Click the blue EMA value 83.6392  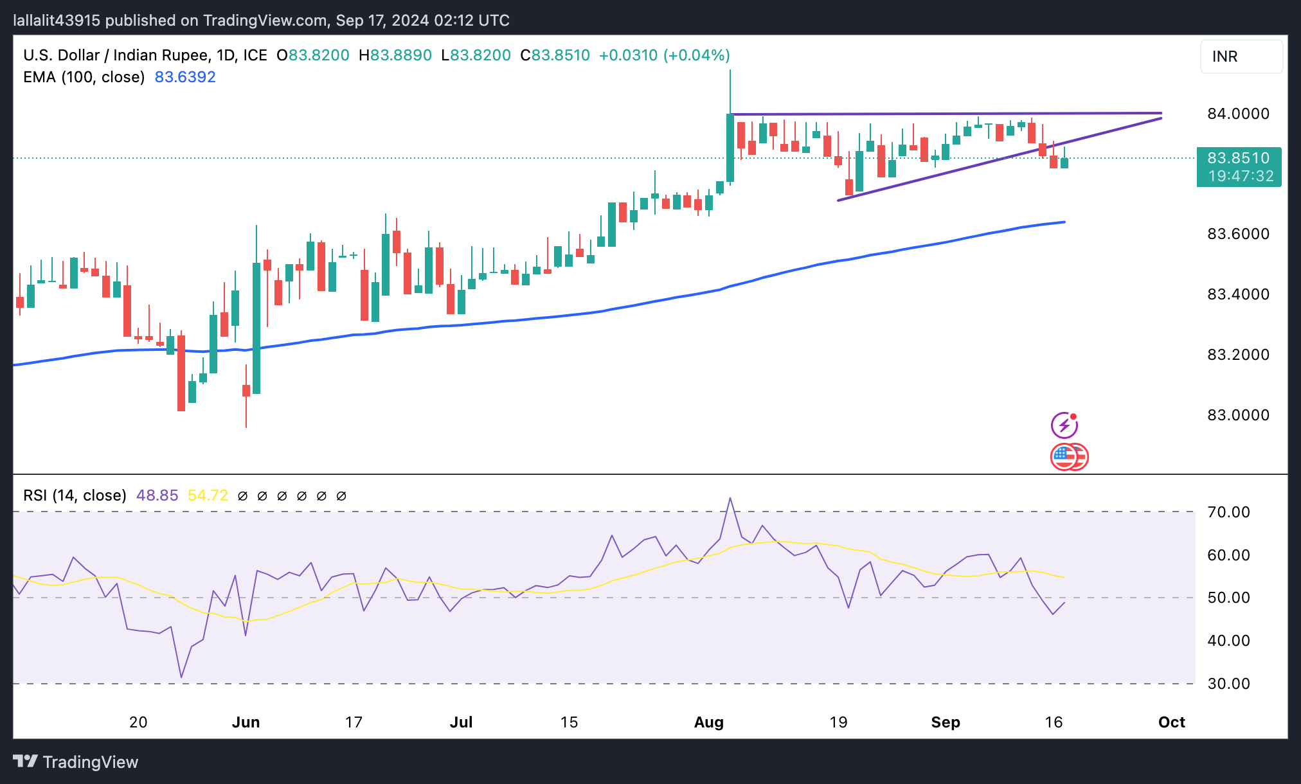[185, 77]
